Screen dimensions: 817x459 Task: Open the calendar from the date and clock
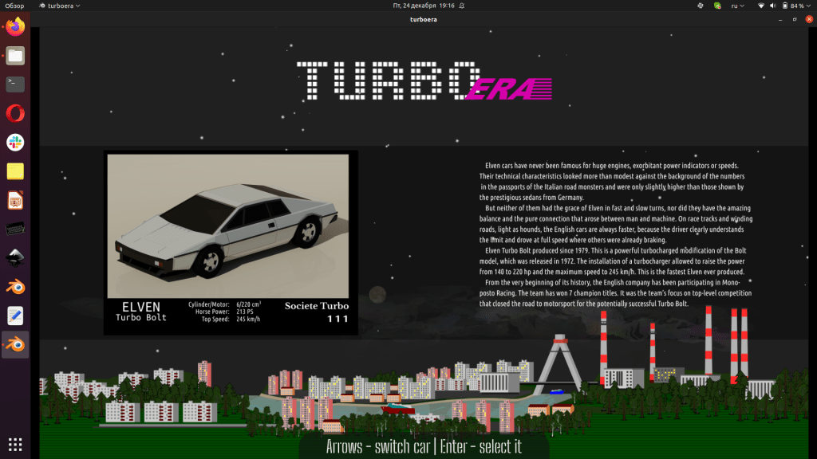coord(424,6)
